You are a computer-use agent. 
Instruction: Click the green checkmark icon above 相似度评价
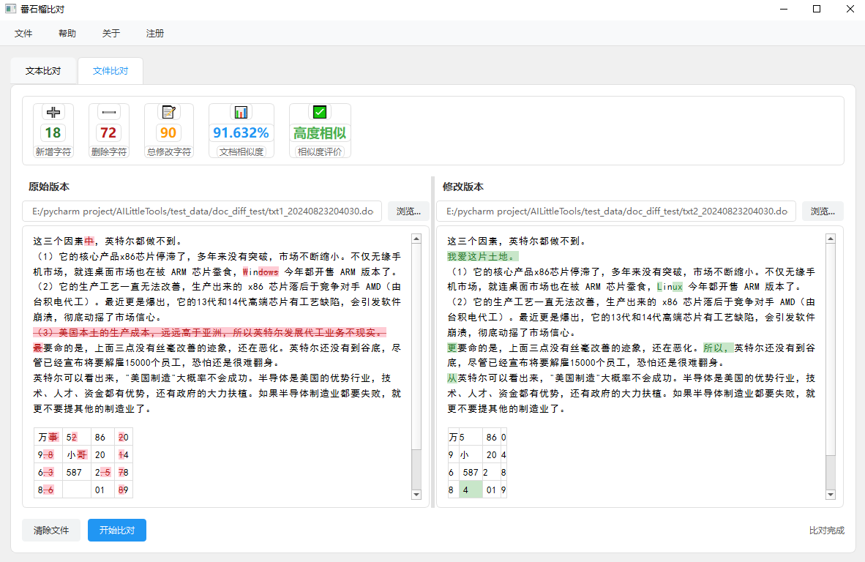pyautogui.click(x=319, y=111)
